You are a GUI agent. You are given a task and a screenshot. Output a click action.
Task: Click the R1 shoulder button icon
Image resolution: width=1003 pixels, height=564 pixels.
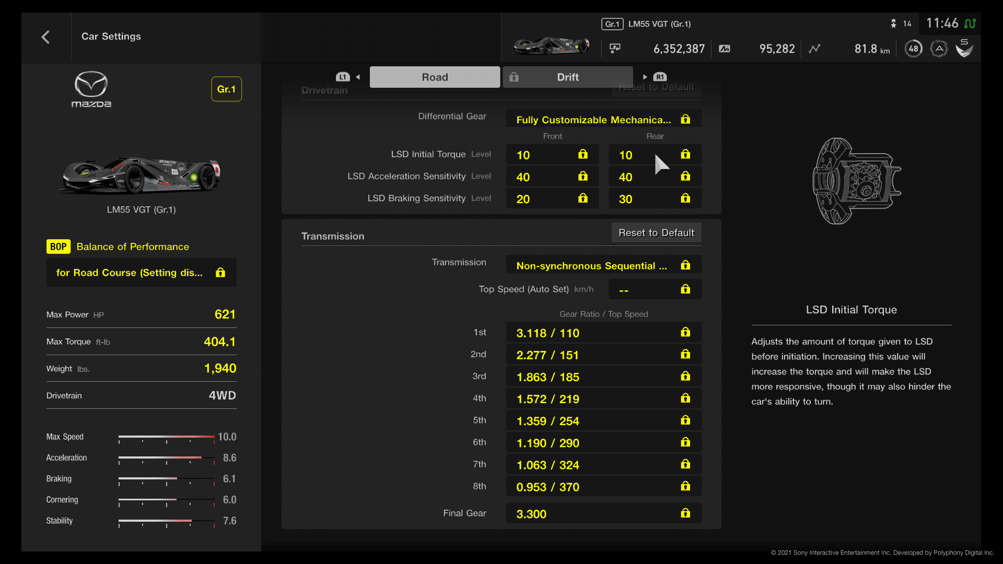click(660, 77)
